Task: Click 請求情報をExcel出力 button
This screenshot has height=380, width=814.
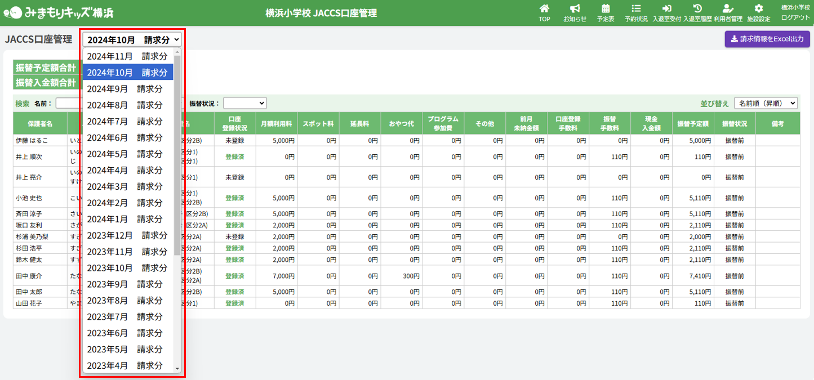Action: [767, 39]
